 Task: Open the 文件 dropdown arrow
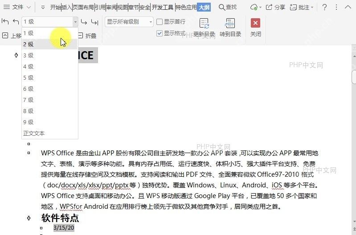click(x=29, y=7)
